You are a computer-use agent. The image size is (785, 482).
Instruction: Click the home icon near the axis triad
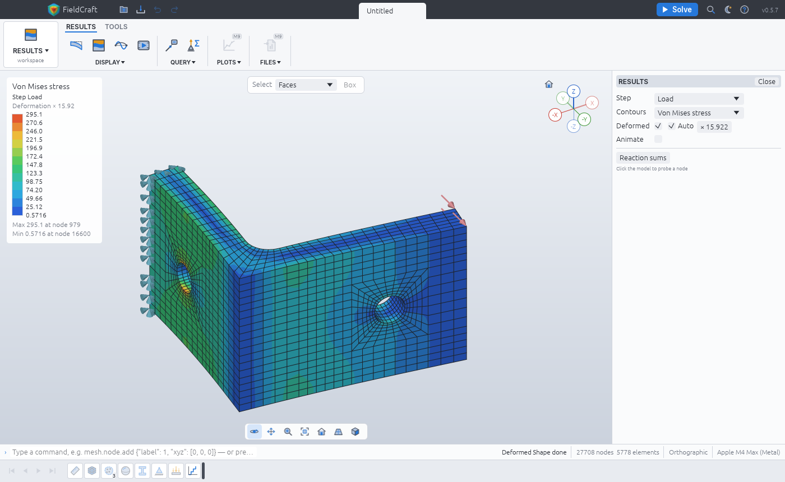point(549,84)
